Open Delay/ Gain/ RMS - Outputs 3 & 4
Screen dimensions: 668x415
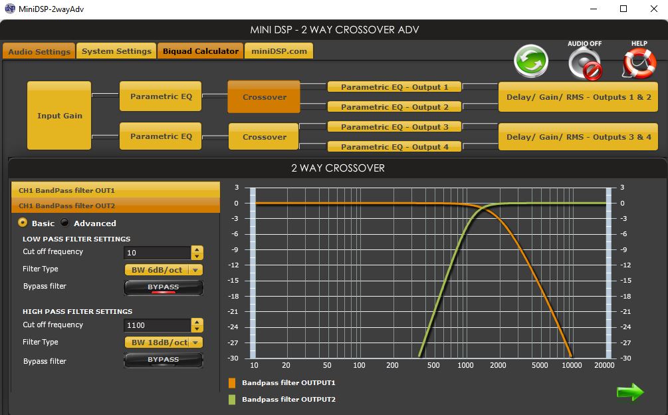578,137
